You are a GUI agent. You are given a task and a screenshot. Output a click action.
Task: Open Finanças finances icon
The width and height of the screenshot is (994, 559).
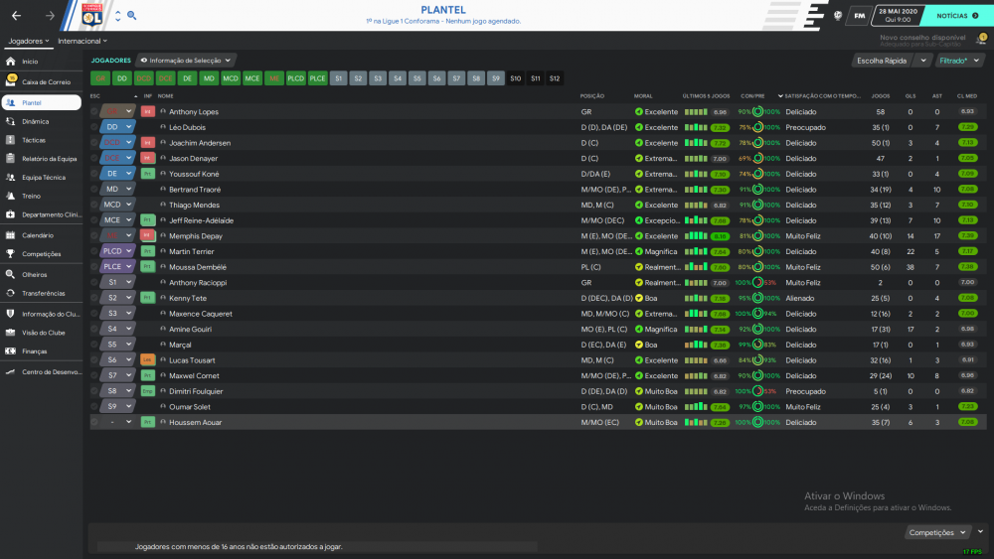[10, 351]
